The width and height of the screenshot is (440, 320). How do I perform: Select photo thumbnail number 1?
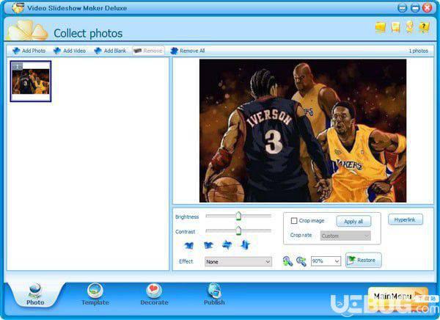point(31,81)
